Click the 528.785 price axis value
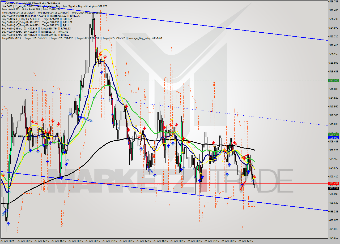 click(334, 2)
